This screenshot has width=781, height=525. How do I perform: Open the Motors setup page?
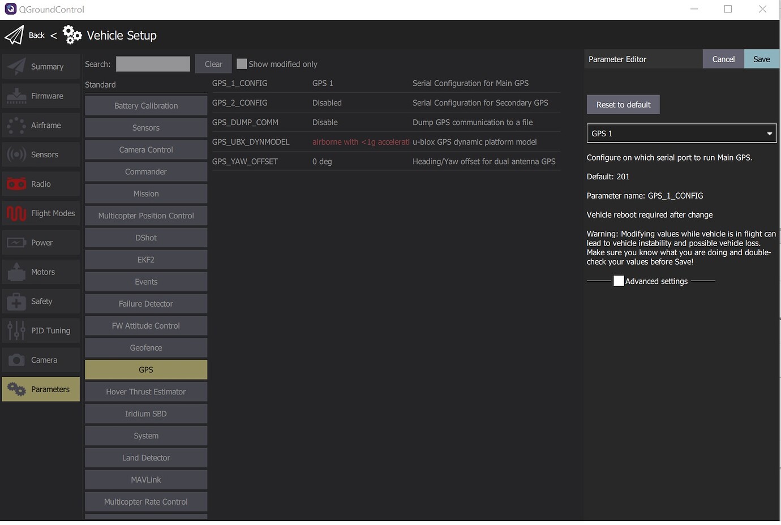pyautogui.click(x=40, y=272)
